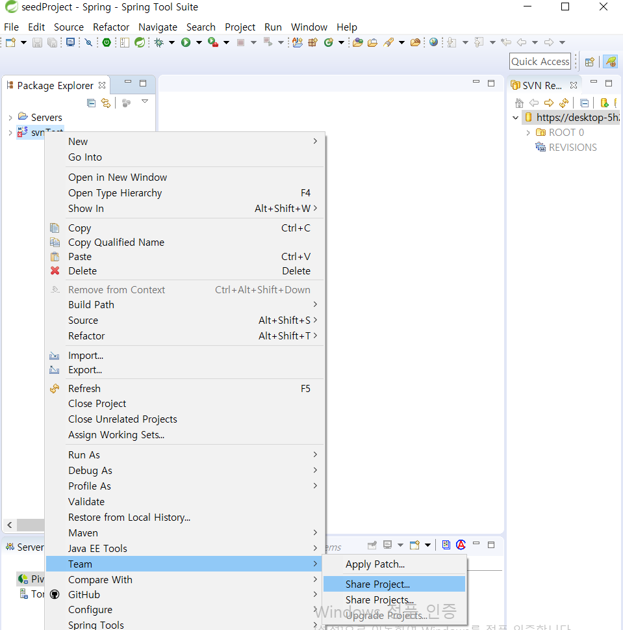Expand the ROOT 0 node in SVN Repositories

tap(528, 133)
